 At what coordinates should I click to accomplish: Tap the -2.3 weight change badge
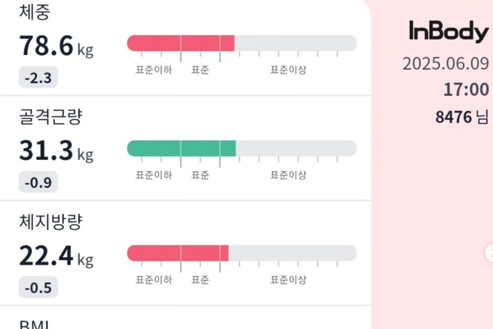click(38, 77)
